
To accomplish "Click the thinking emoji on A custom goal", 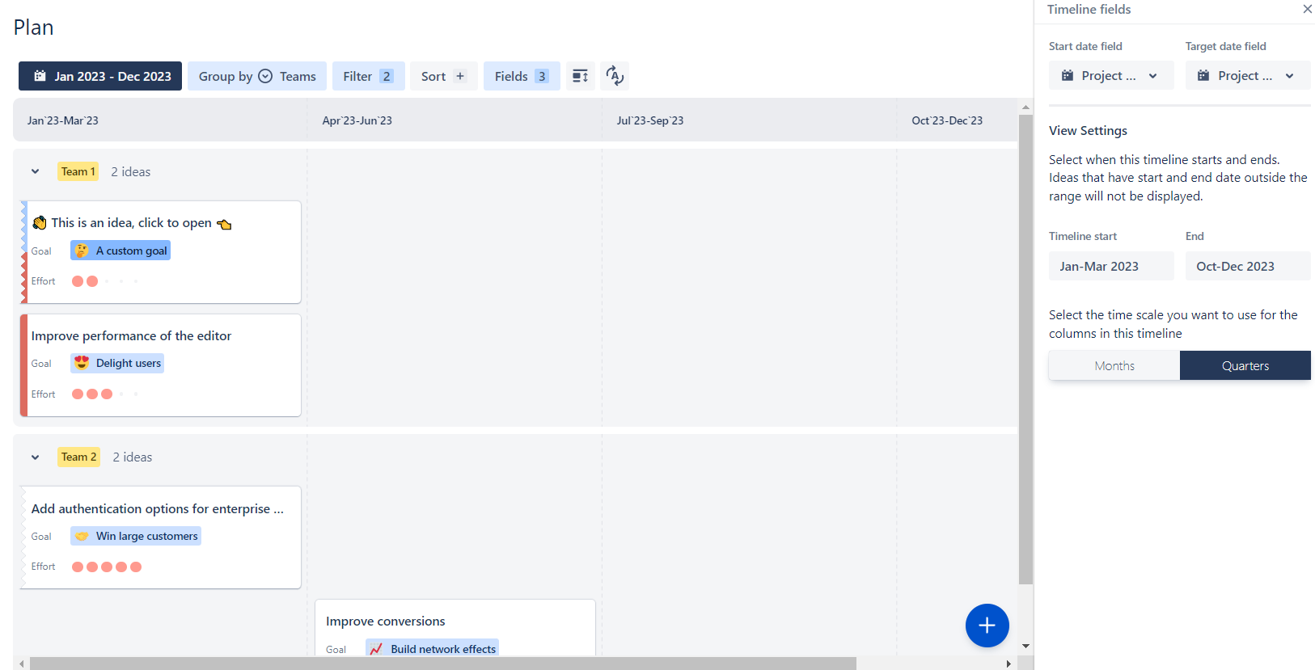I will coord(82,251).
